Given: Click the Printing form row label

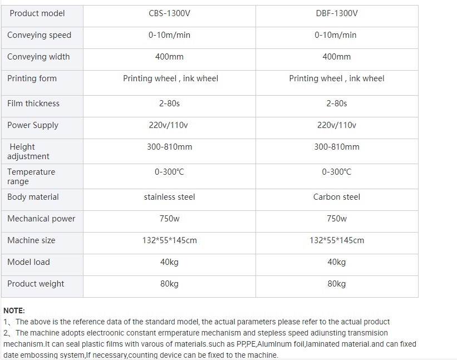Looking at the screenshot, I should [x=32, y=78].
